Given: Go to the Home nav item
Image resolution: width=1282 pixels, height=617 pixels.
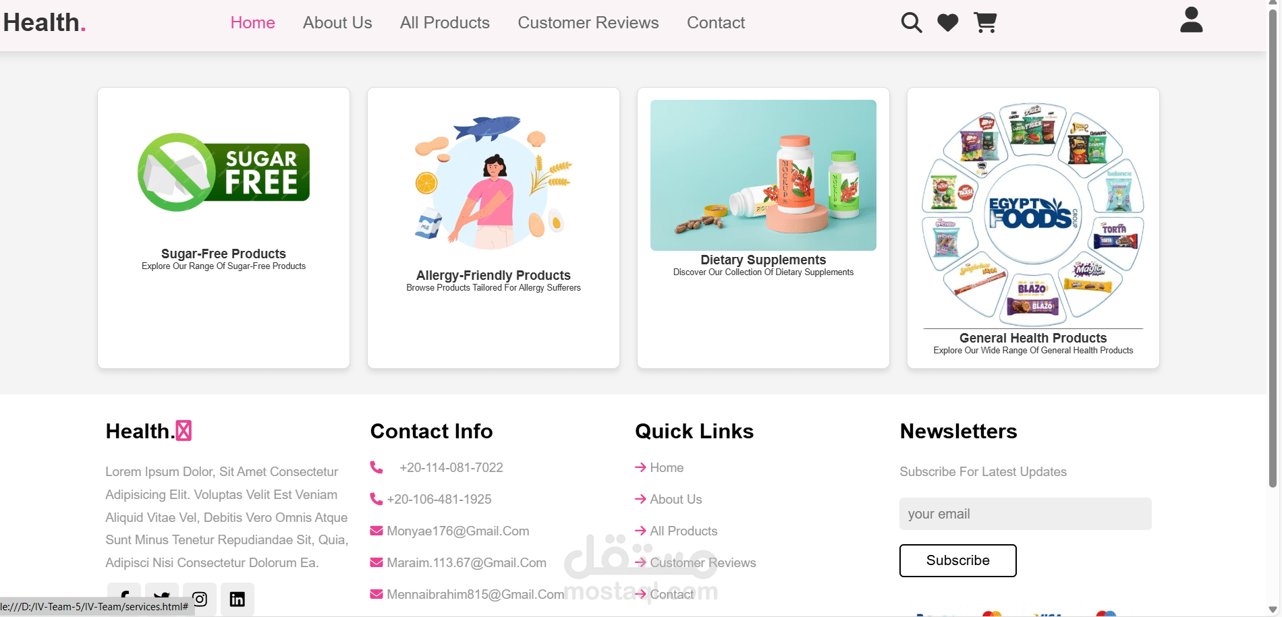Looking at the screenshot, I should click(252, 23).
